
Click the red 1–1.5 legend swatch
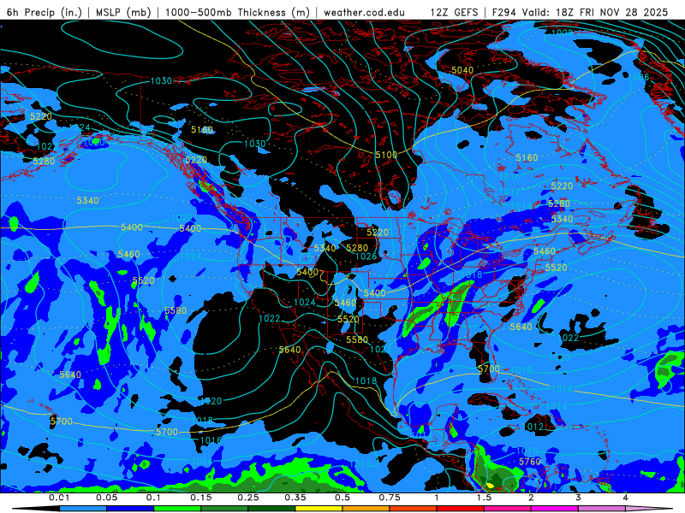pyautogui.click(x=461, y=509)
